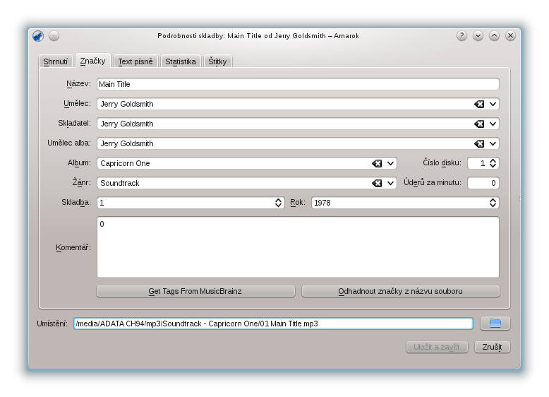
Task: Click the help question mark button
Action: [x=461, y=36]
